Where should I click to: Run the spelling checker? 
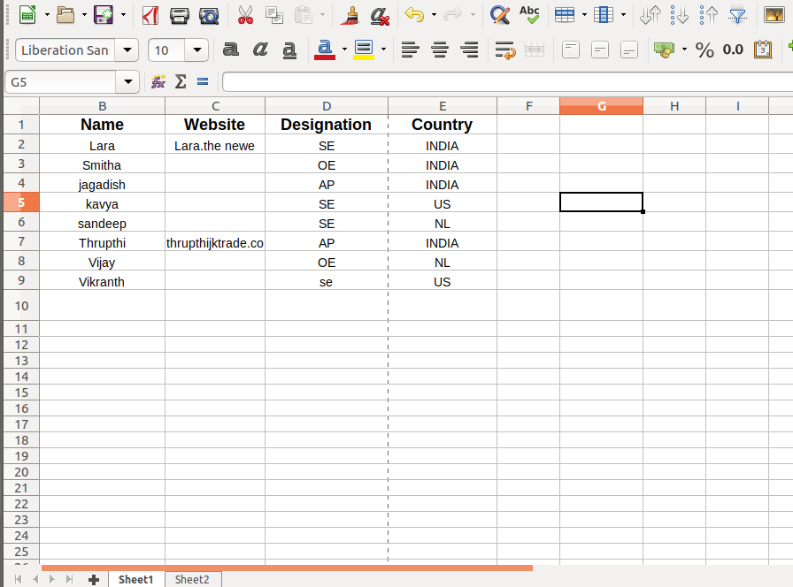529,15
